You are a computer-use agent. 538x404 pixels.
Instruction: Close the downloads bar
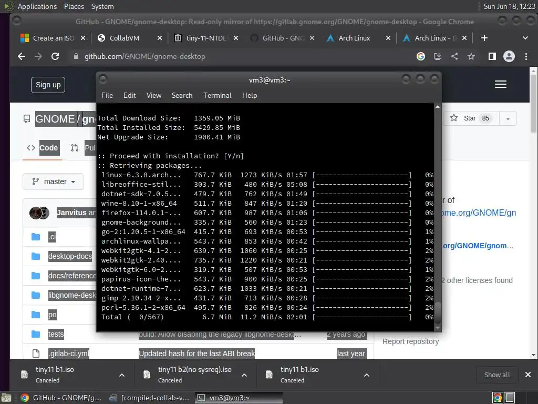point(528,375)
